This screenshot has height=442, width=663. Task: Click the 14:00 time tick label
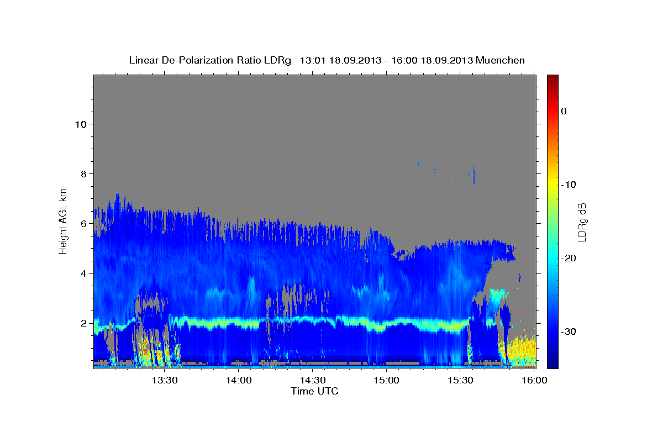[238, 380]
